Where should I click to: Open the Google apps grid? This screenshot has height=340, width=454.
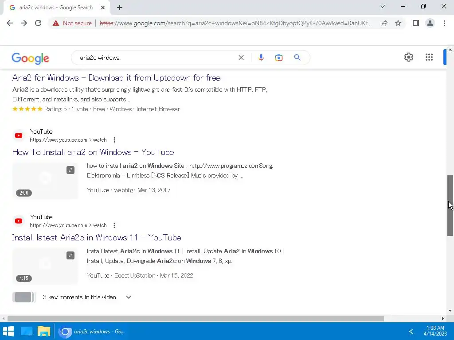pyautogui.click(x=429, y=57)
